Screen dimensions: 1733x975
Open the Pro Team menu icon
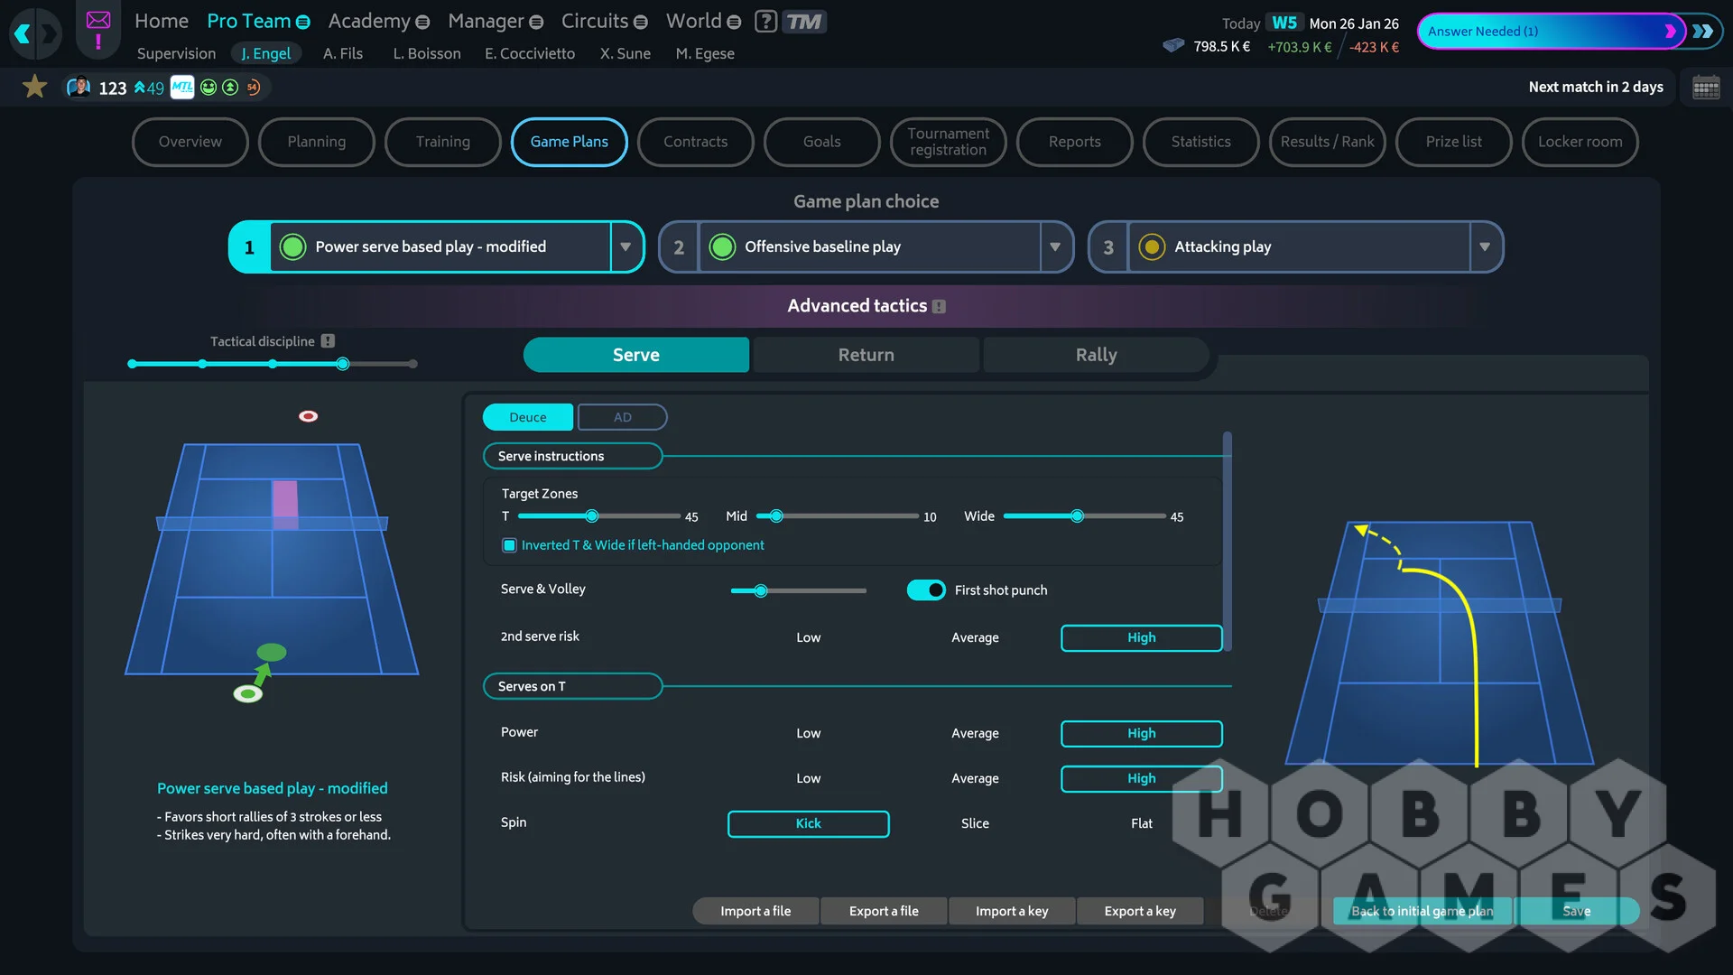coord(303,22)
